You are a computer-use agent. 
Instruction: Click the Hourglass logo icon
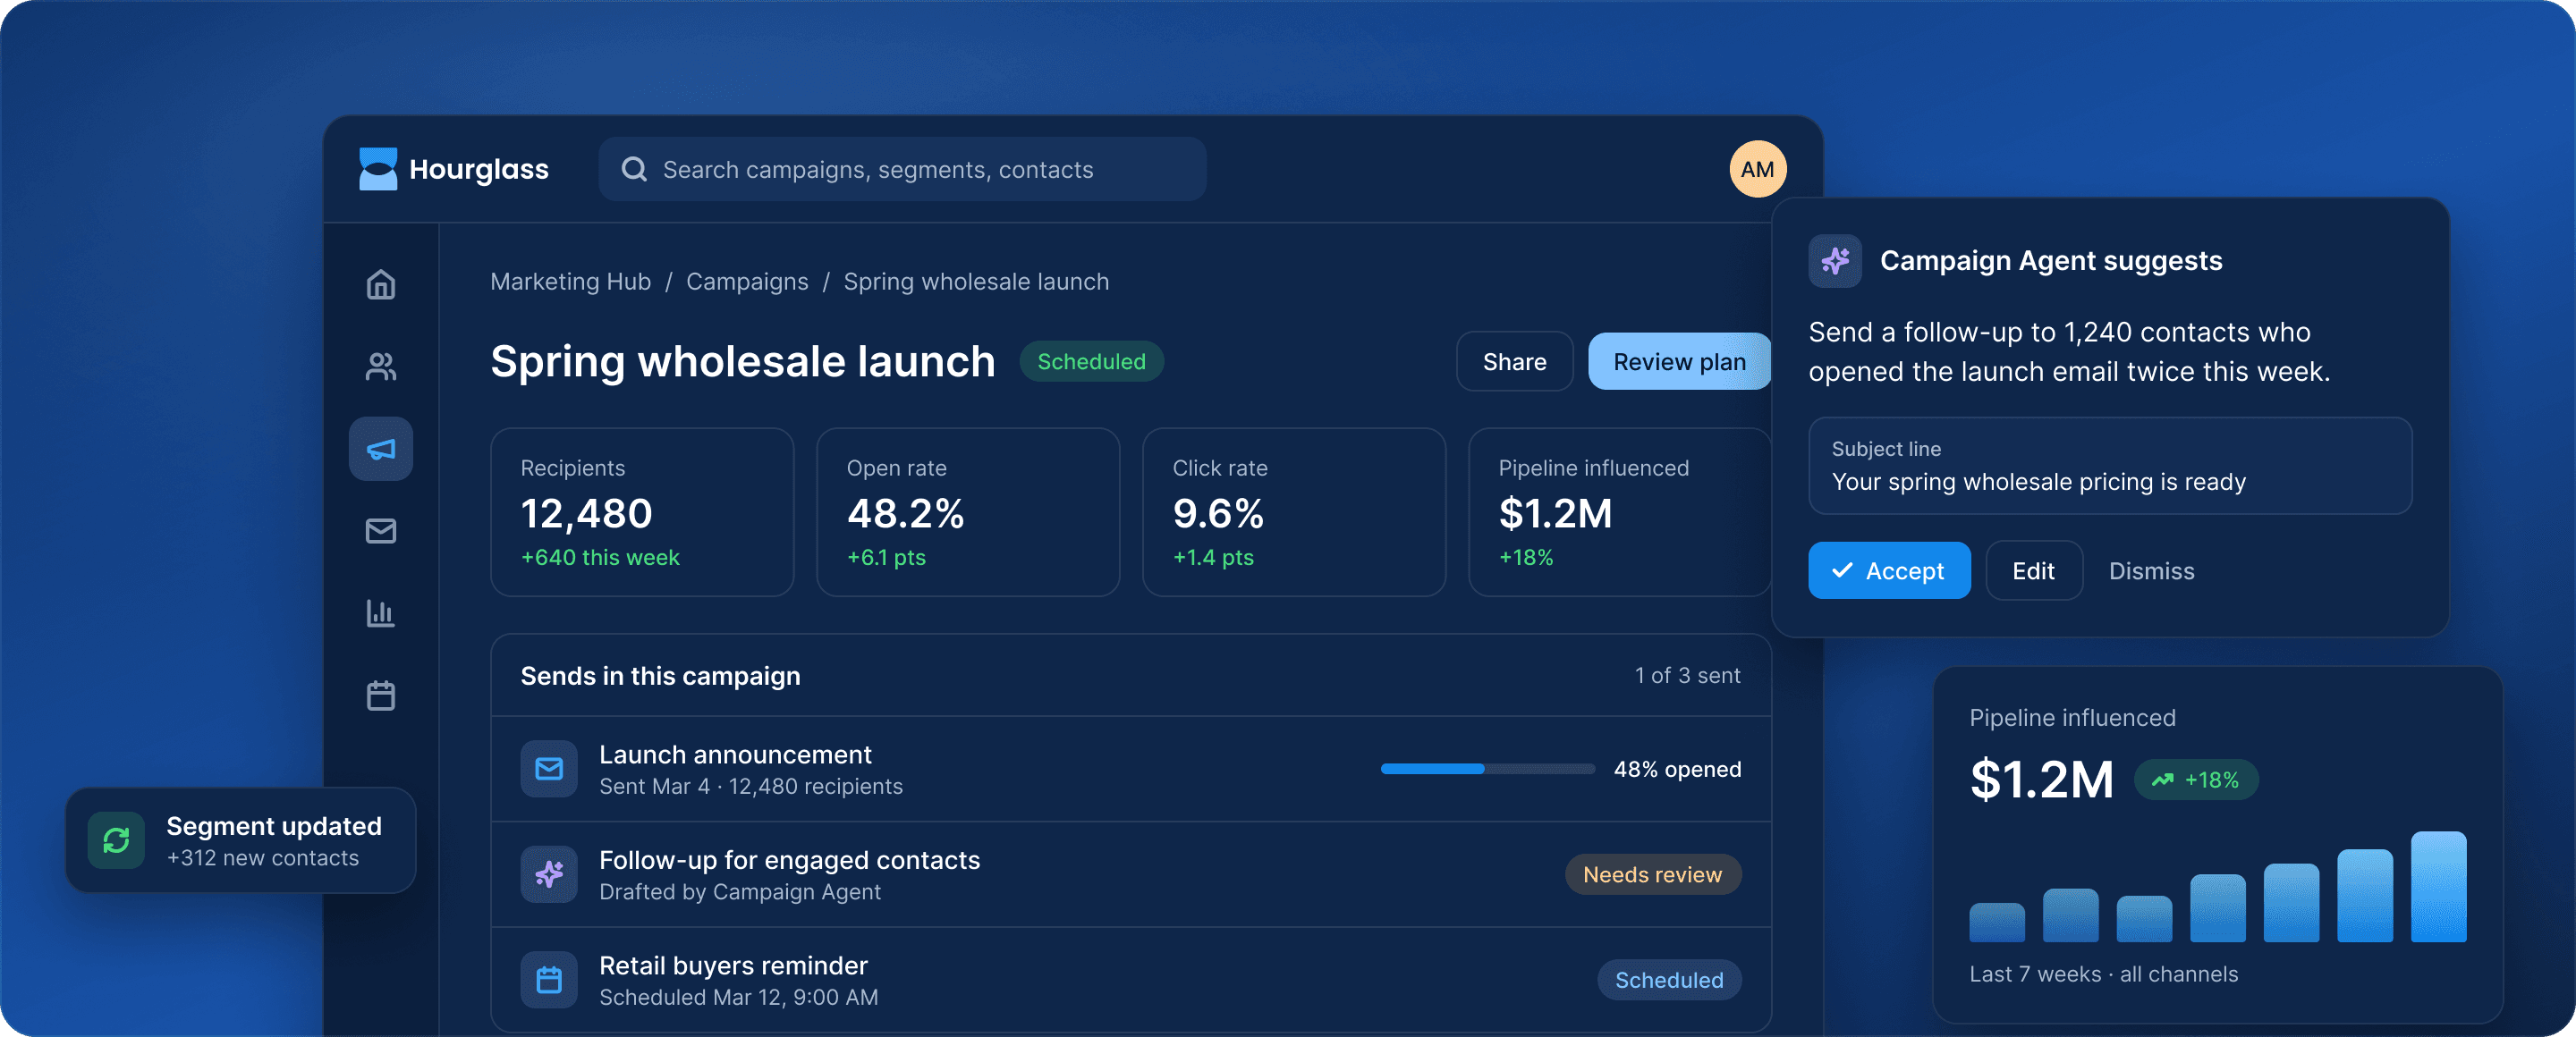click(x=378, y=169)
